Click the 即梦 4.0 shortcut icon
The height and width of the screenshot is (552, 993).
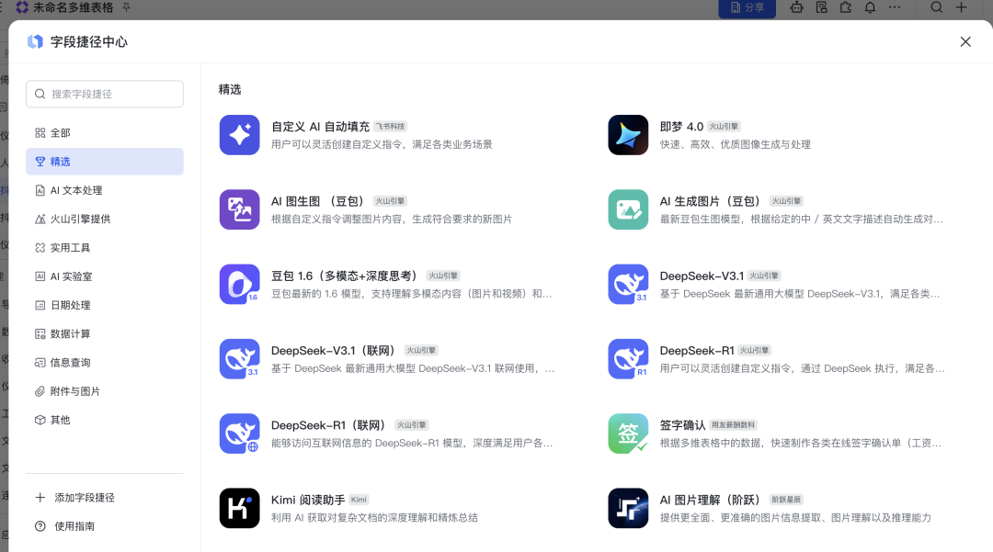click(x=628, y=134)
